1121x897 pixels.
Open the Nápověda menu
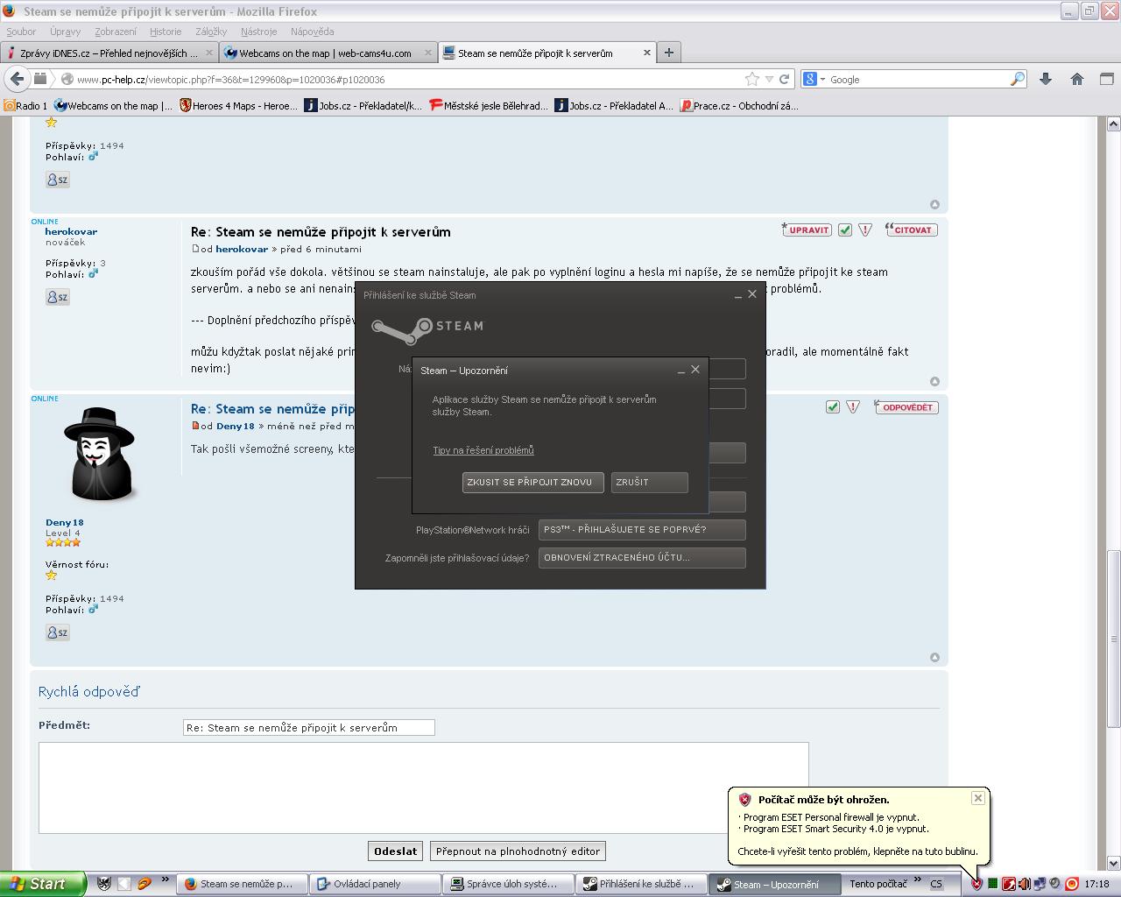pyautogui.click(x=312, y=32)
